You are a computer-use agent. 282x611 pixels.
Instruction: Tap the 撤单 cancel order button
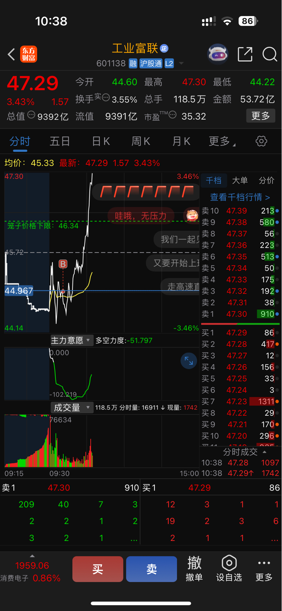[194, 569]
